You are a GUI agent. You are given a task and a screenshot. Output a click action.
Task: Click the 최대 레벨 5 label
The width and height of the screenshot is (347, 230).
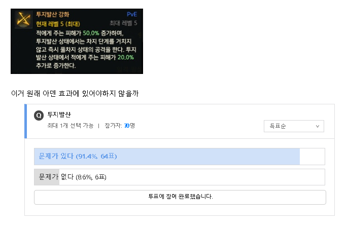click(123, 23)
